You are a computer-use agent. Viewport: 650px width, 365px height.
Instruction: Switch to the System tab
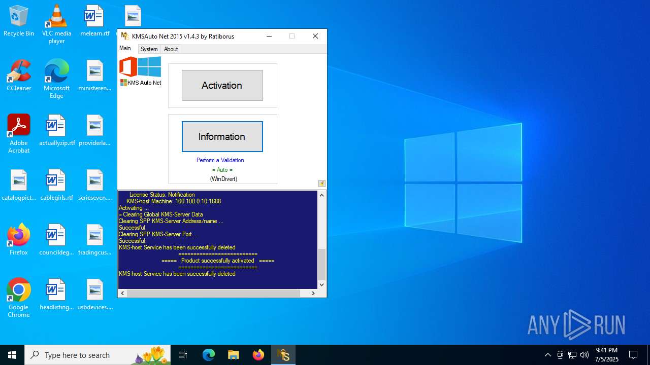tap(149, 49)
